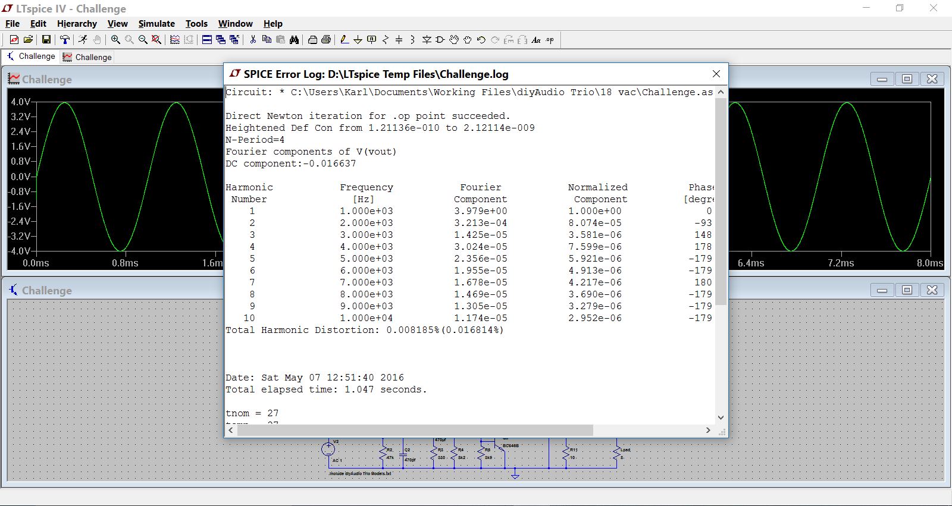Select the Text Aa tool
952x506 pixels.
click(536, 40)
